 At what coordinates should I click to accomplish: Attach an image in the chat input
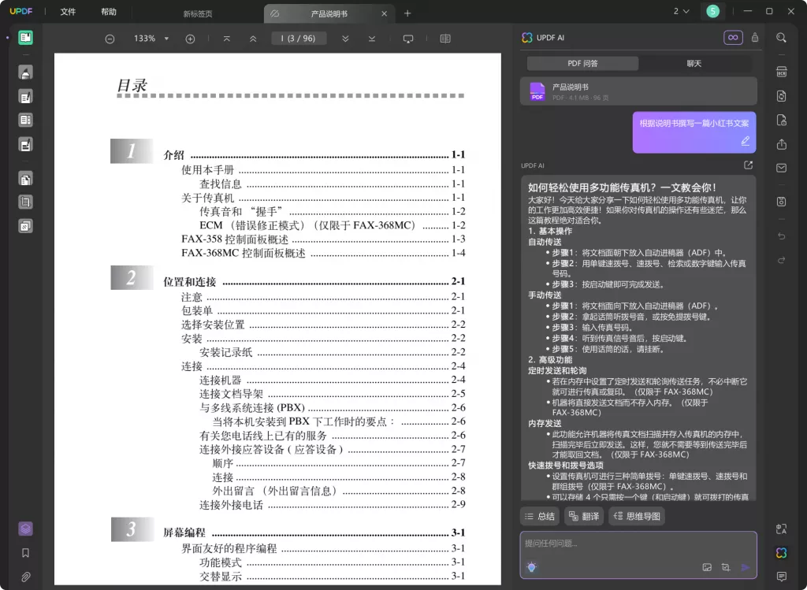click(x=707, y=567)
